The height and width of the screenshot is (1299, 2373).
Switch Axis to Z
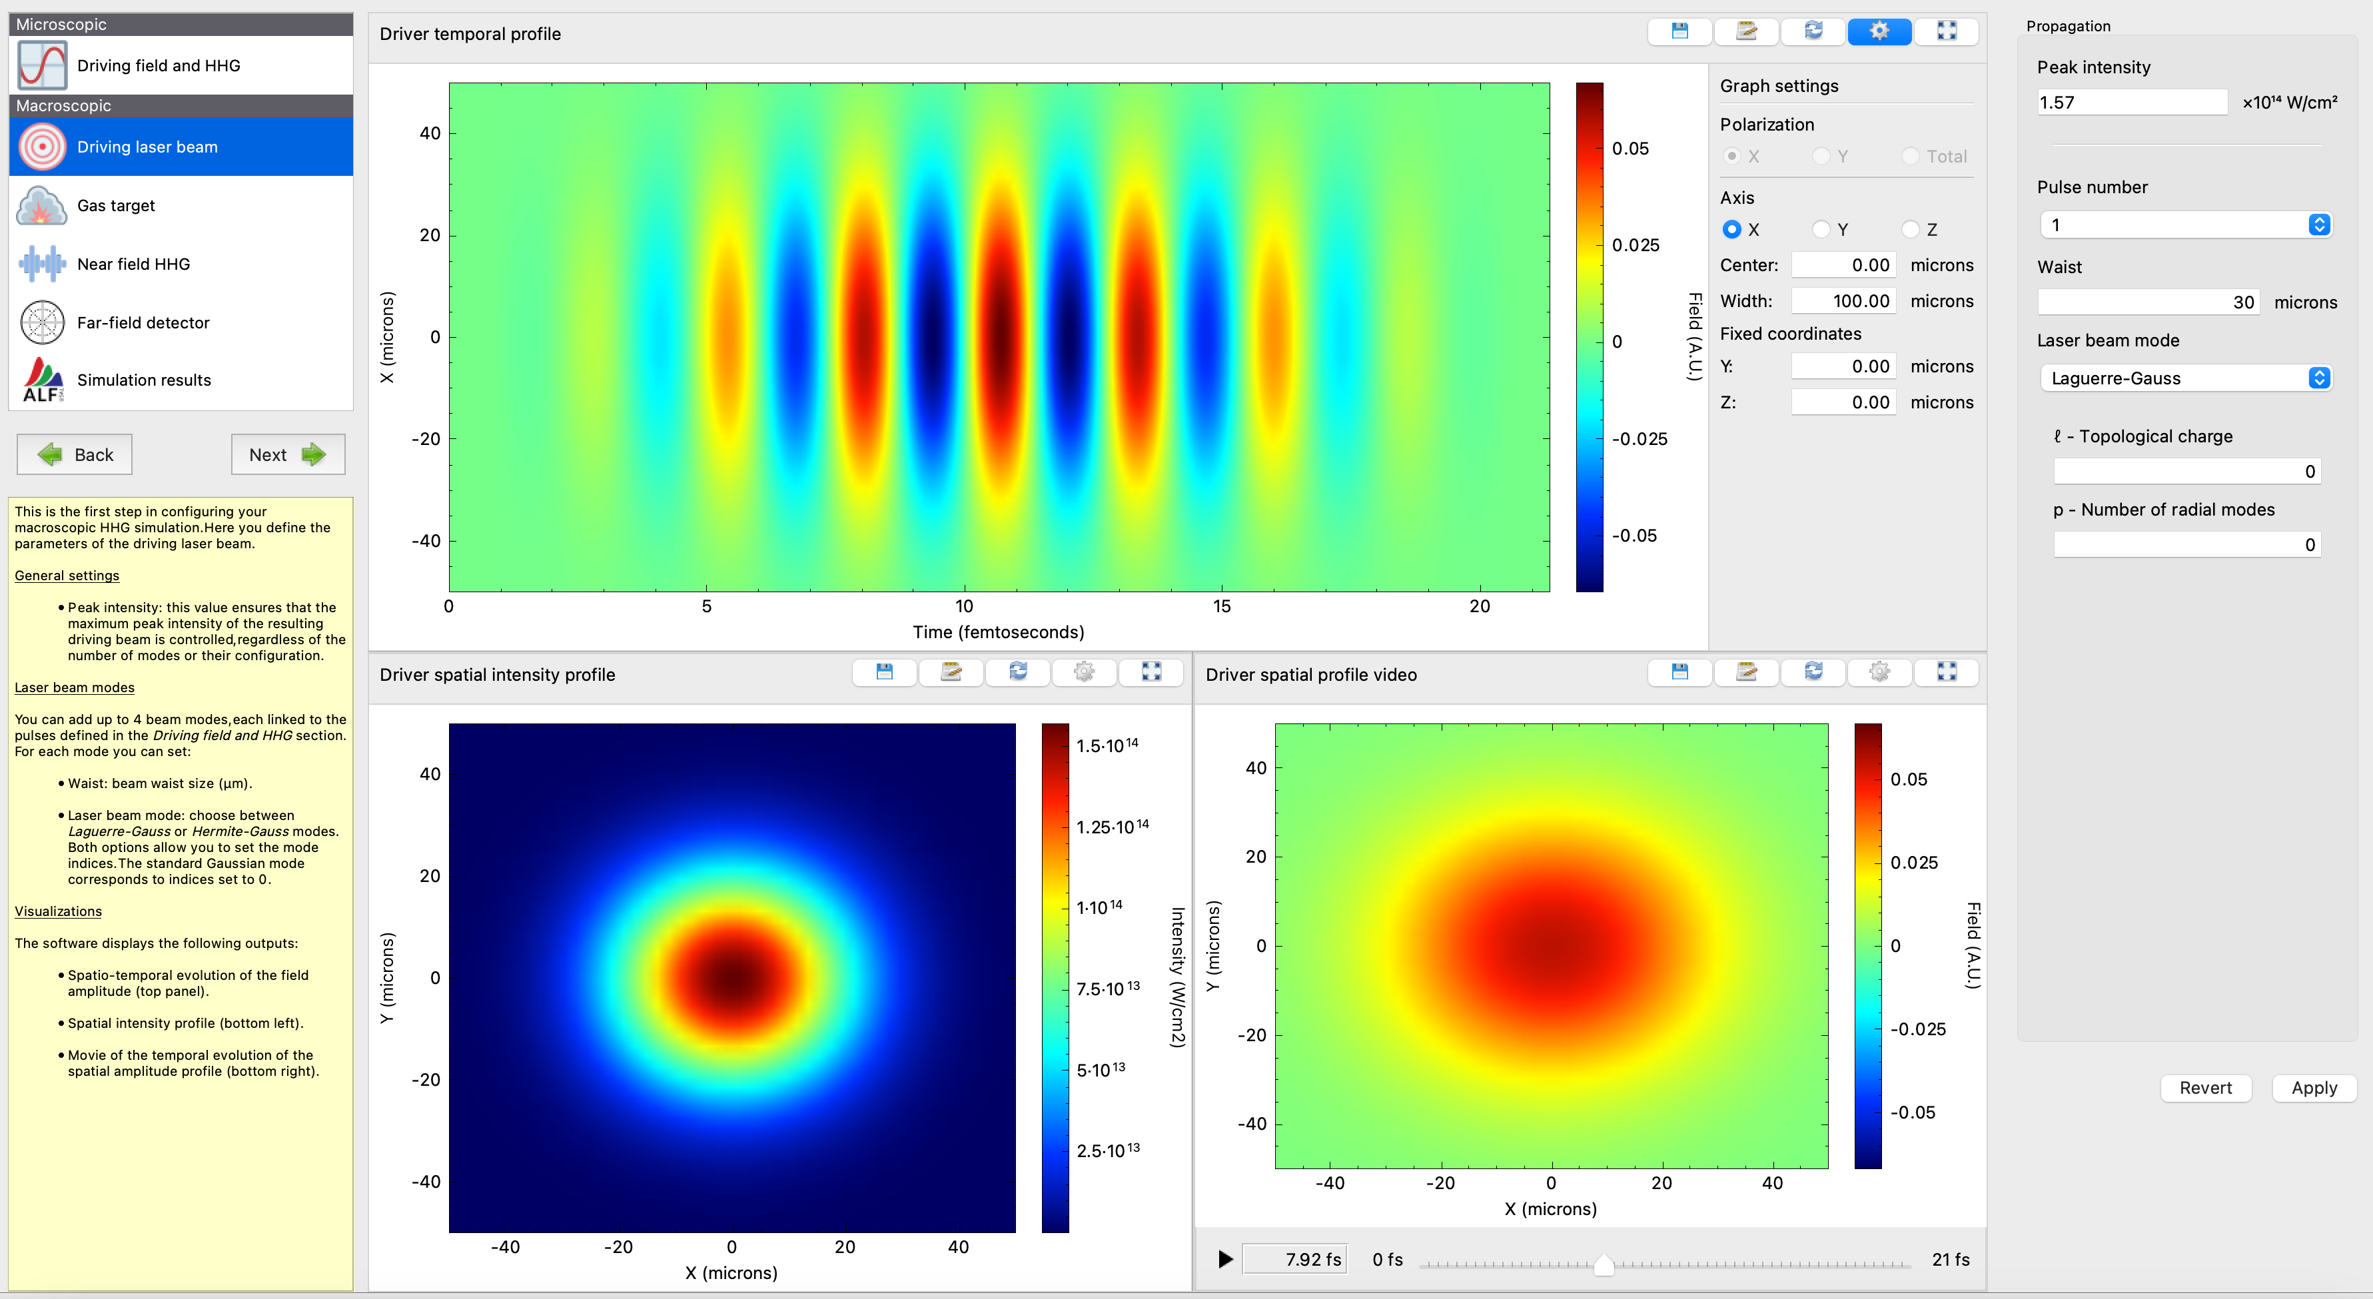pyautogui.click(x=1909, y=229)
